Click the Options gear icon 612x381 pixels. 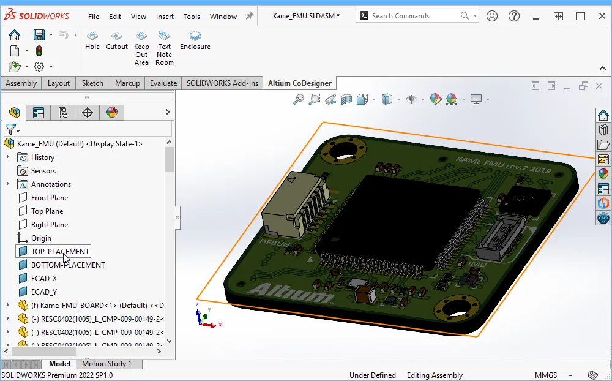point(39,66)
